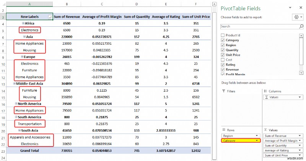Open the Sum of Revenue field dropdown
The image size is (306, 161).
300,136
